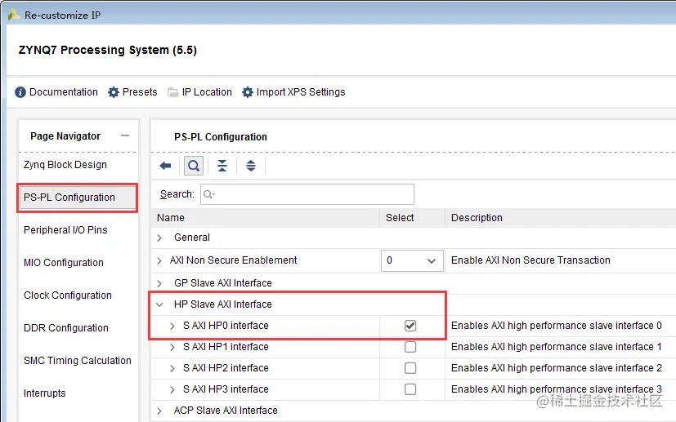676x422 pixels.
Task: Click the back arrow toolbar icon
Action: coord(165,166)
